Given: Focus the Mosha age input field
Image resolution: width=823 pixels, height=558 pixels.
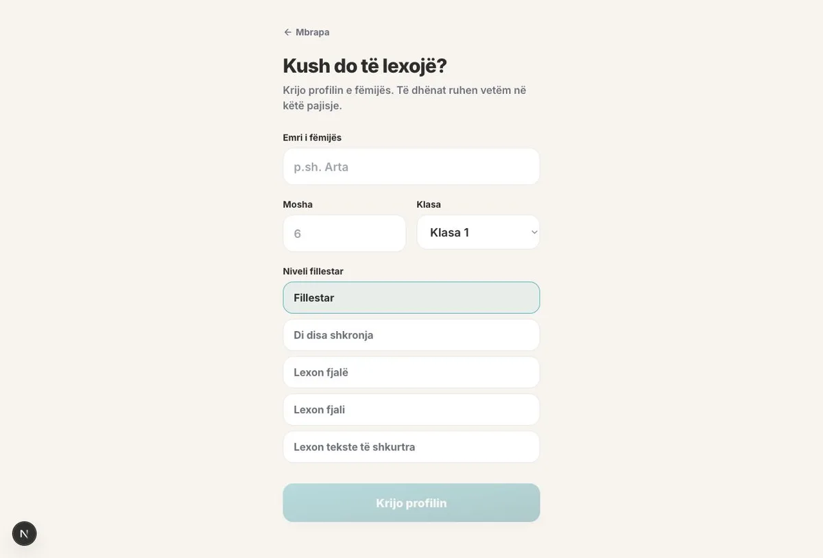Looking at the screenshot, I should pyautogui.click(x=344, y=233).
